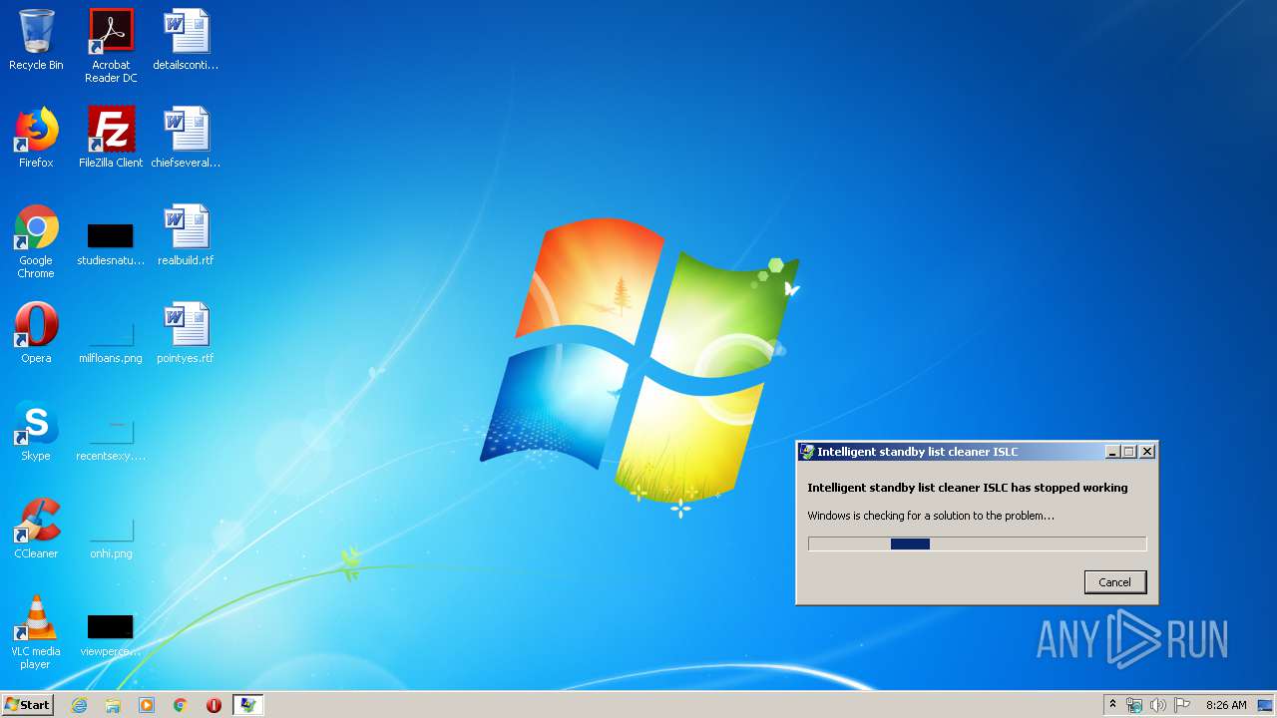Launch VLC media player shortcut
The image size is (1277, 718).
[36, 632]
